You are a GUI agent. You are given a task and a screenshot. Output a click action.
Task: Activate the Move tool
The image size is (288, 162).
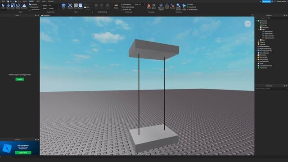[8, 6]
